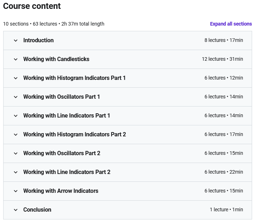Viewport: 256px width, 223px height.
Task: Click the arrow icon for Histogram Indicators Part 1
Action: (x=16, y=78)
